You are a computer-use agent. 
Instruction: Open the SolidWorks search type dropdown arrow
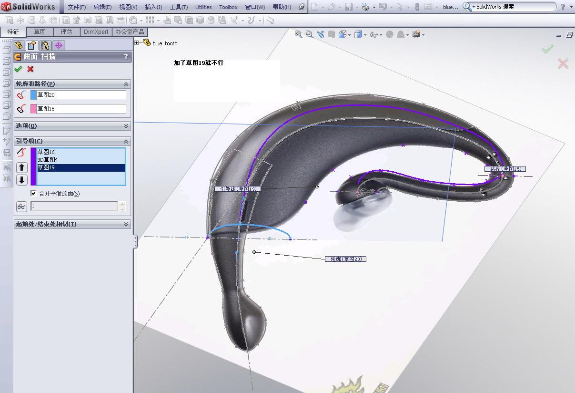pyautogui.click(x=474, y=7)
